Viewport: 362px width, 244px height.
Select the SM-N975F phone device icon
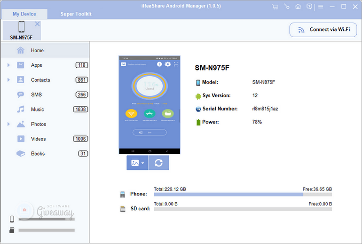coord(21,27)
